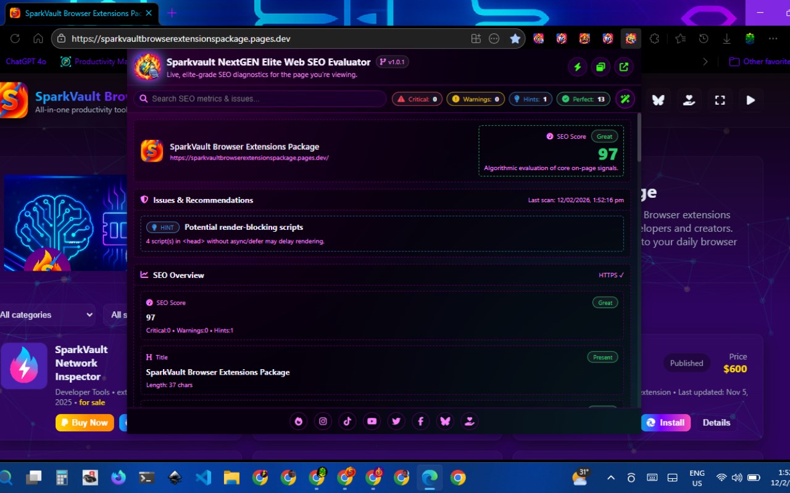Click the Potential render-blocking scripts hint
The height and width of the screenshot is (493, 790).
(x=382, y=234)
